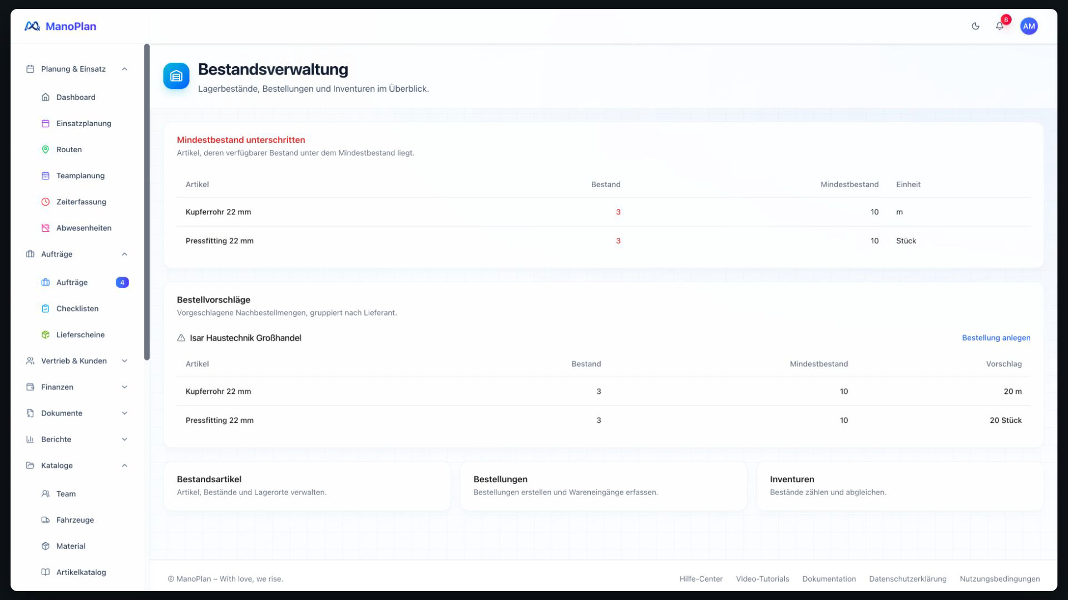
Task: Click the Bestellung anlegen link
Action: point(996,338)
